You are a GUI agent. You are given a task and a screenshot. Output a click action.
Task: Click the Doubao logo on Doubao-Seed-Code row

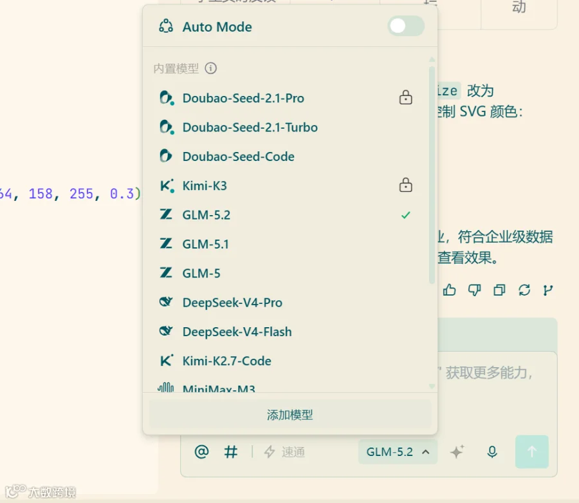click(x=166, y=156)
